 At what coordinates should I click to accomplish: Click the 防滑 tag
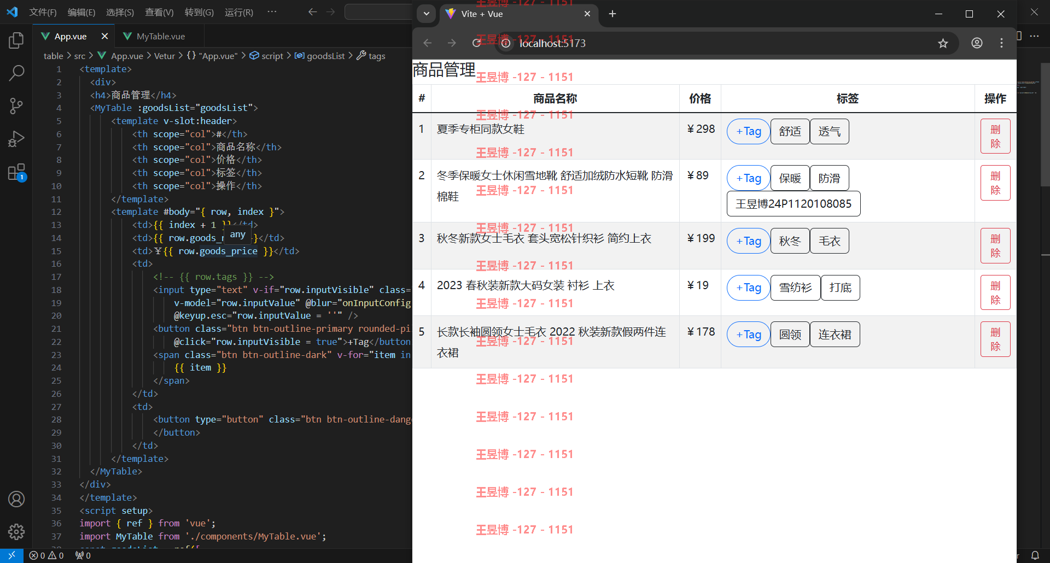(x=829, y=178)
